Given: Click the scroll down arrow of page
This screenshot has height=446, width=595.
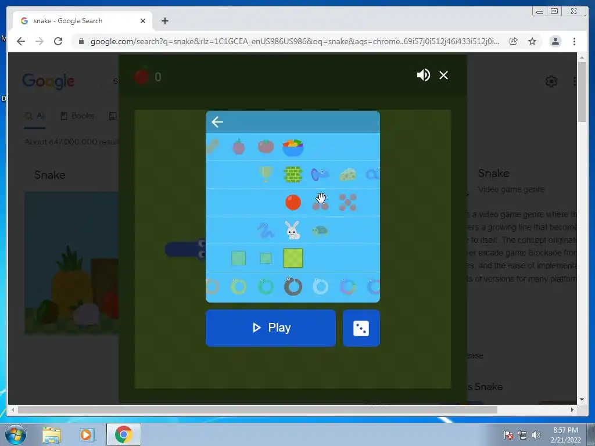Looking at the screenshot, I should (582, 400).
